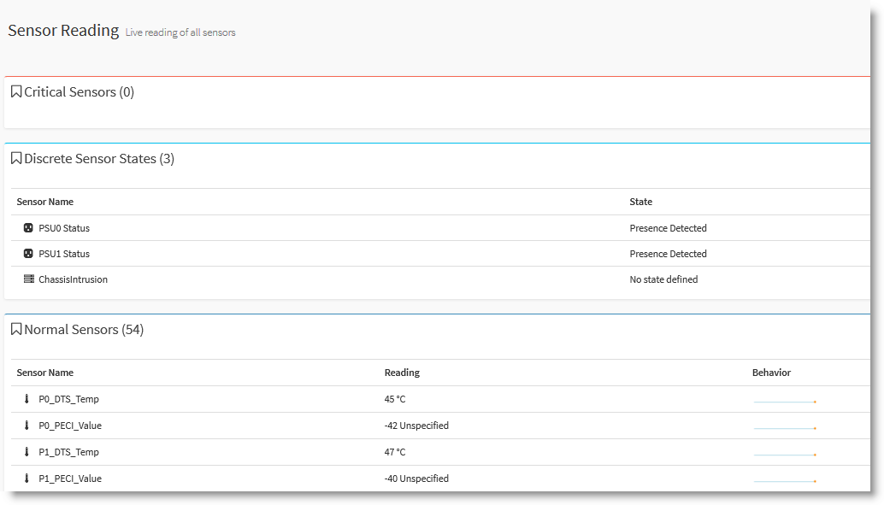Click the bookmark icon beside Critical Sensors
The width and height of the screenshot is (884, 505).
pyautogui.click(x=16, y=91)
